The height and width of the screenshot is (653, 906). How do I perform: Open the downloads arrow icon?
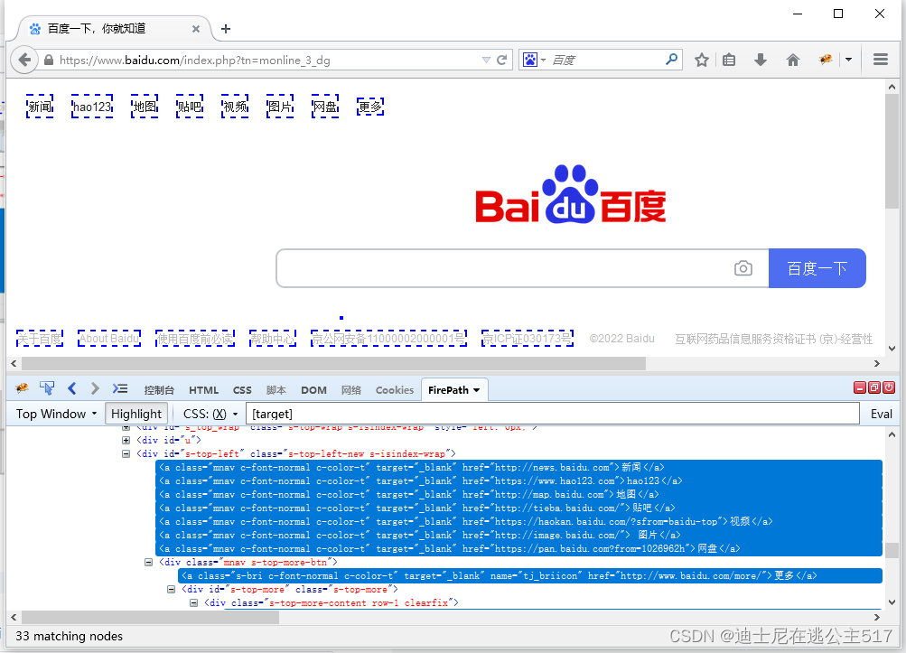tap(761, 60)
